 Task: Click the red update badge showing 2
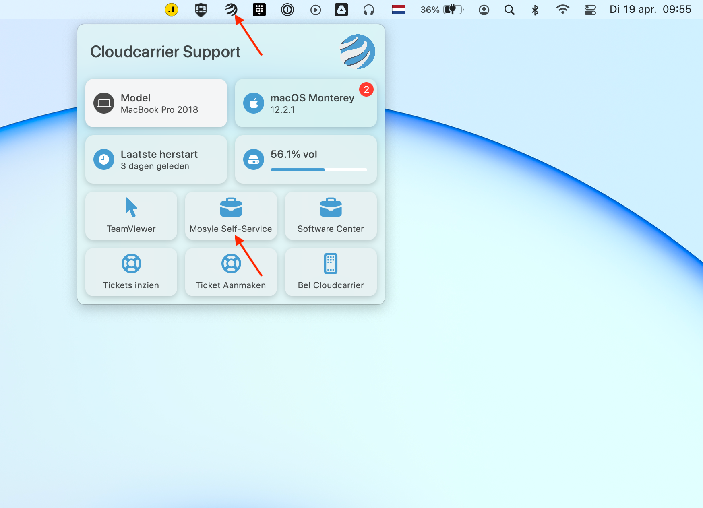point(366,89)
